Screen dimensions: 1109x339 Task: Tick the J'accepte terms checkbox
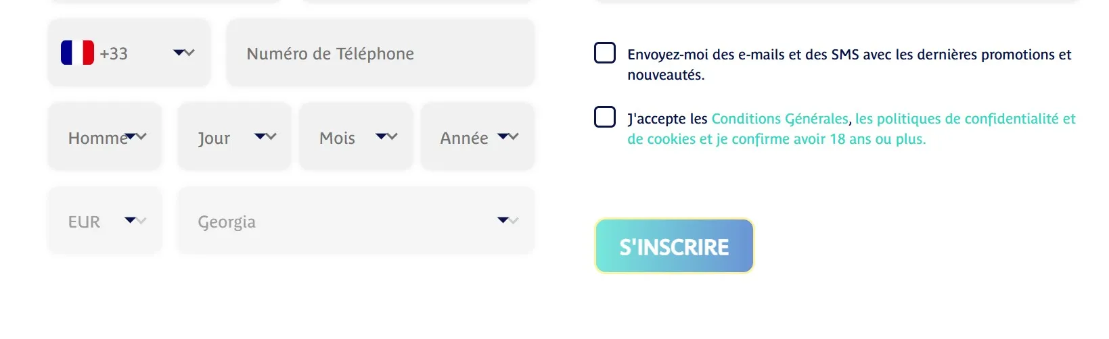coord(605,118)
